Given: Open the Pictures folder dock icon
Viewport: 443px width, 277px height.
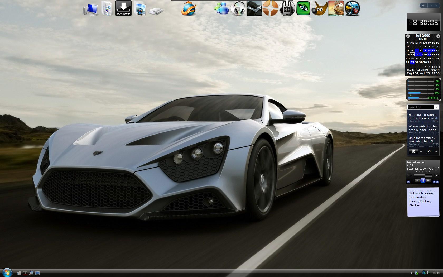Looking at the screenshot, I should point(140,8).
